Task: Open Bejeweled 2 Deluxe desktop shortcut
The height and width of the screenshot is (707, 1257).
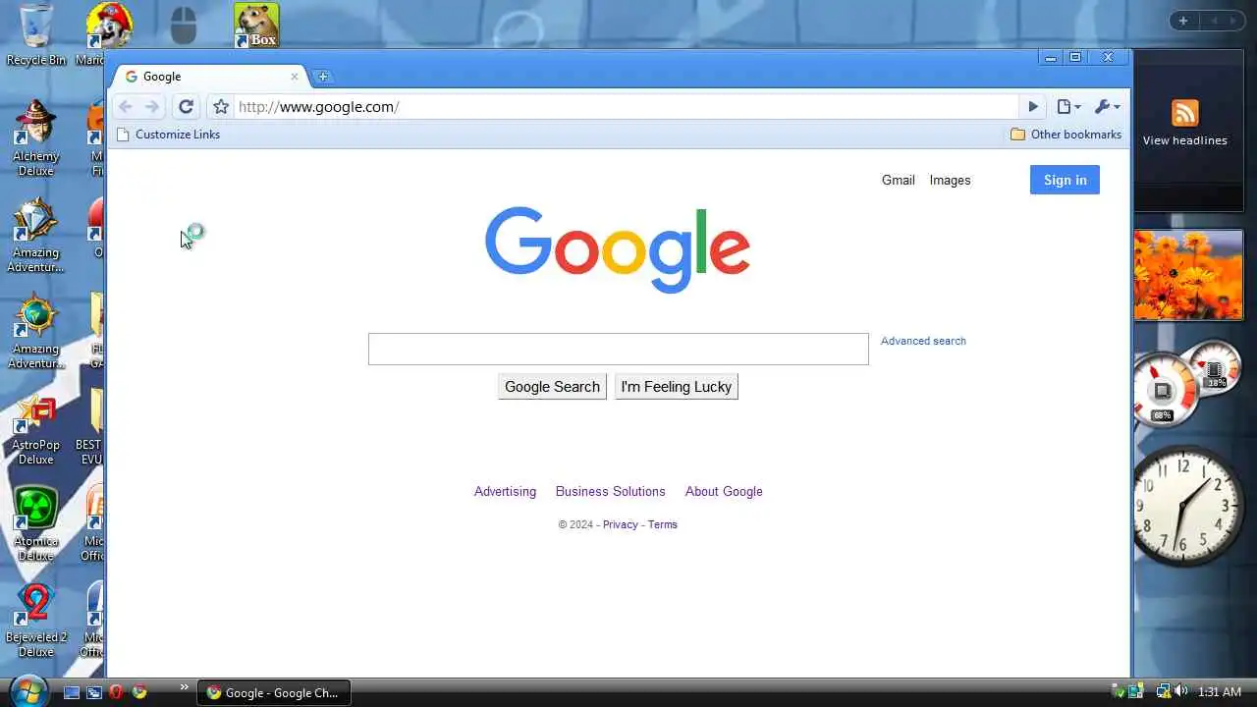Action: point(35,620)
